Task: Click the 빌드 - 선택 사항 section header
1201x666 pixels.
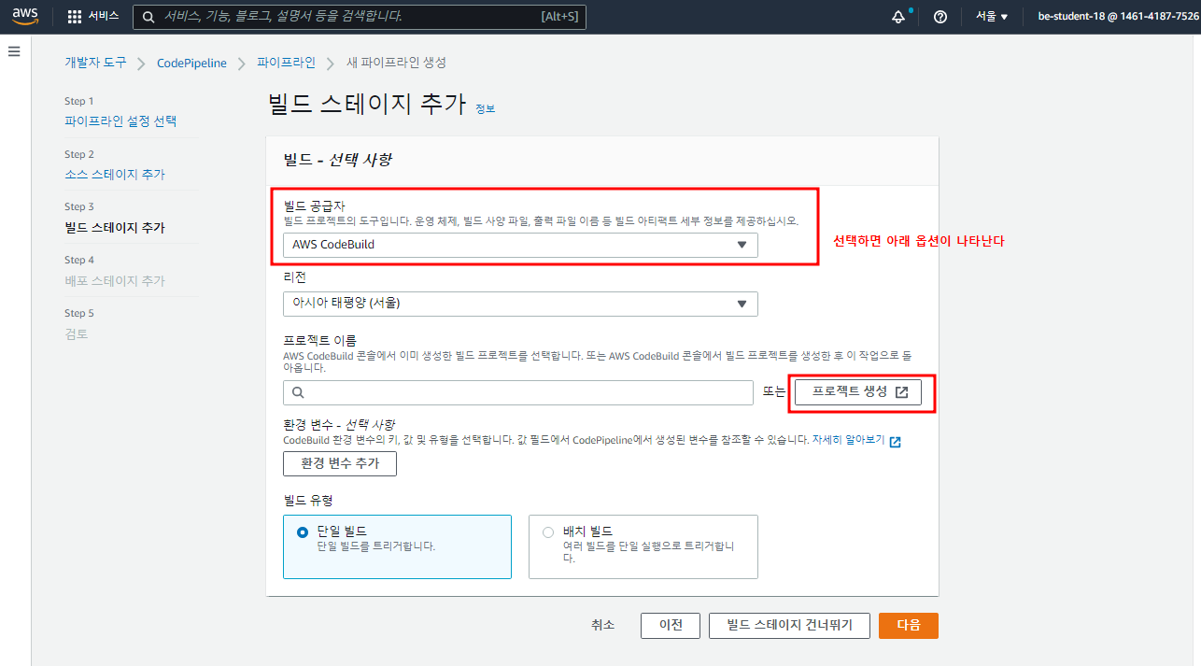Action: 337,160
